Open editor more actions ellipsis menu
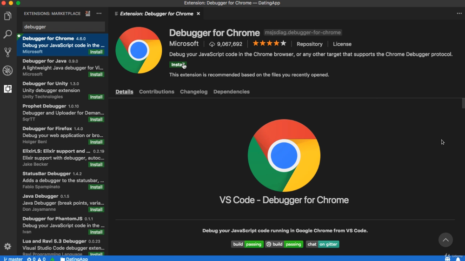Viewport: 465px width, 261px height. click(459, 13)
